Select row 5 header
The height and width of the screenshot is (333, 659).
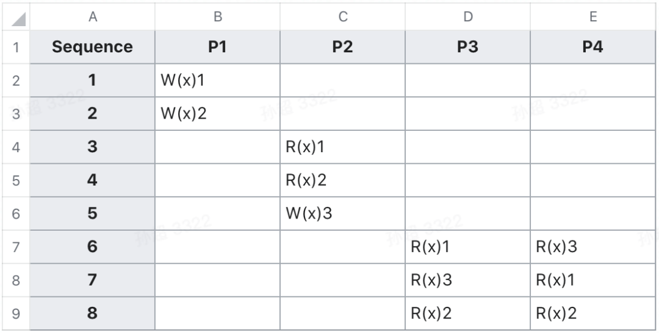(x=16, y=180)
